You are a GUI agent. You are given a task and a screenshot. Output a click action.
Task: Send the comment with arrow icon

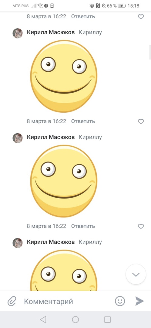pyautogui.click(x=139, y=301)
